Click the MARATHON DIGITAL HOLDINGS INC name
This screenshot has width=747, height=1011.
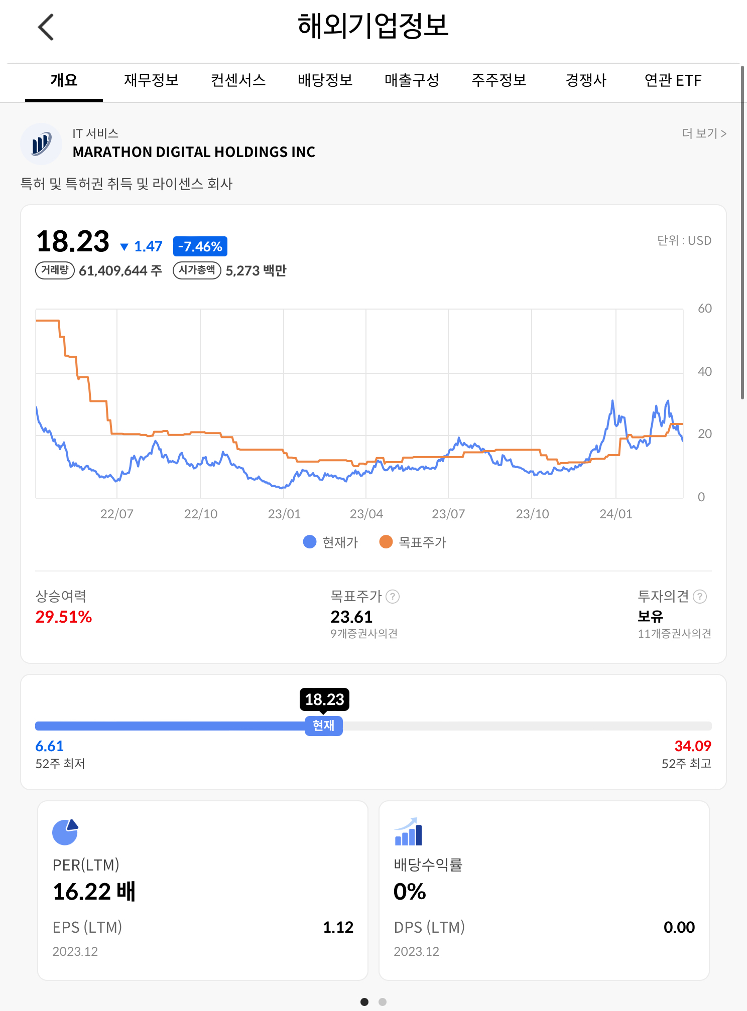click(194, 152)
